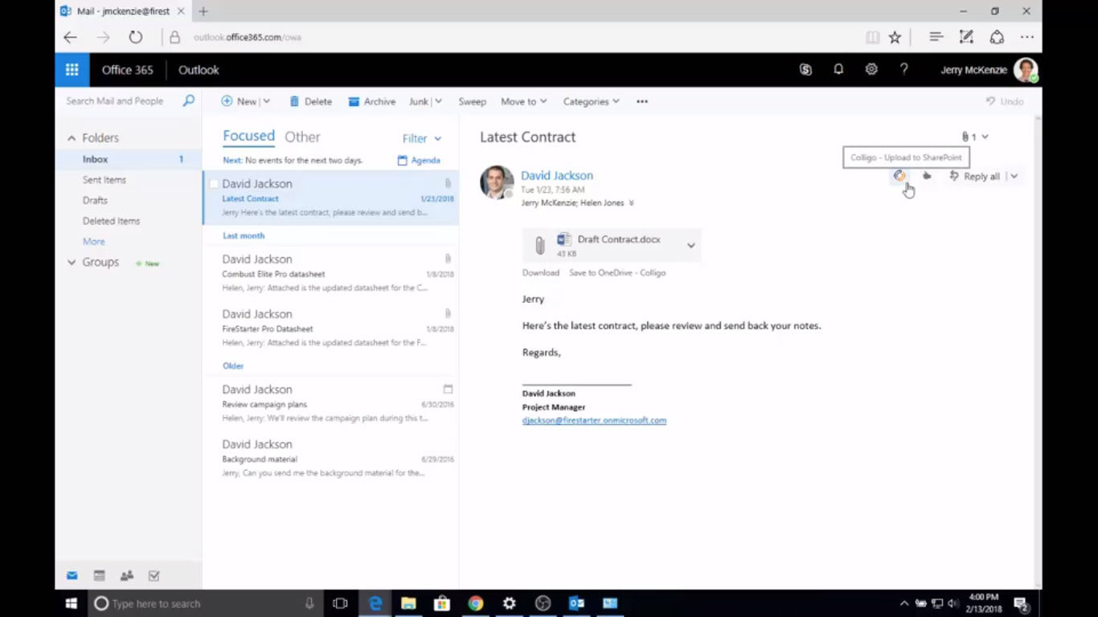Open Chrome from the taskbar
Viewport: 1098px width, 617px height.
[x=475, y=603]
